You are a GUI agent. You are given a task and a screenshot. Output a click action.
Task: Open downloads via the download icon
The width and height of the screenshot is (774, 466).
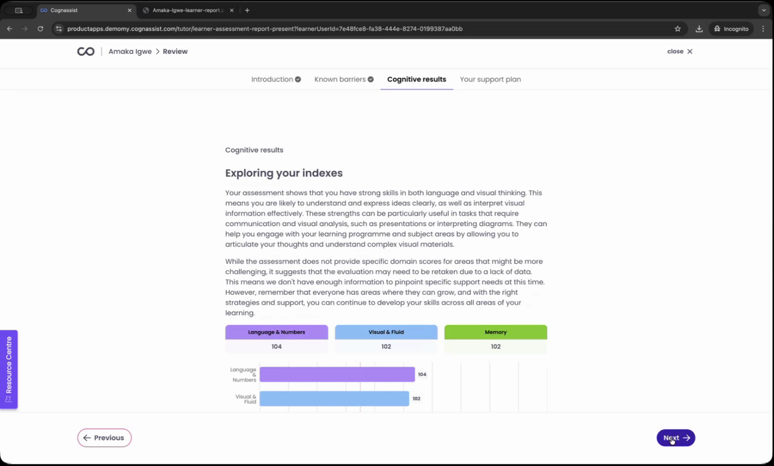[x=698, y=29]
